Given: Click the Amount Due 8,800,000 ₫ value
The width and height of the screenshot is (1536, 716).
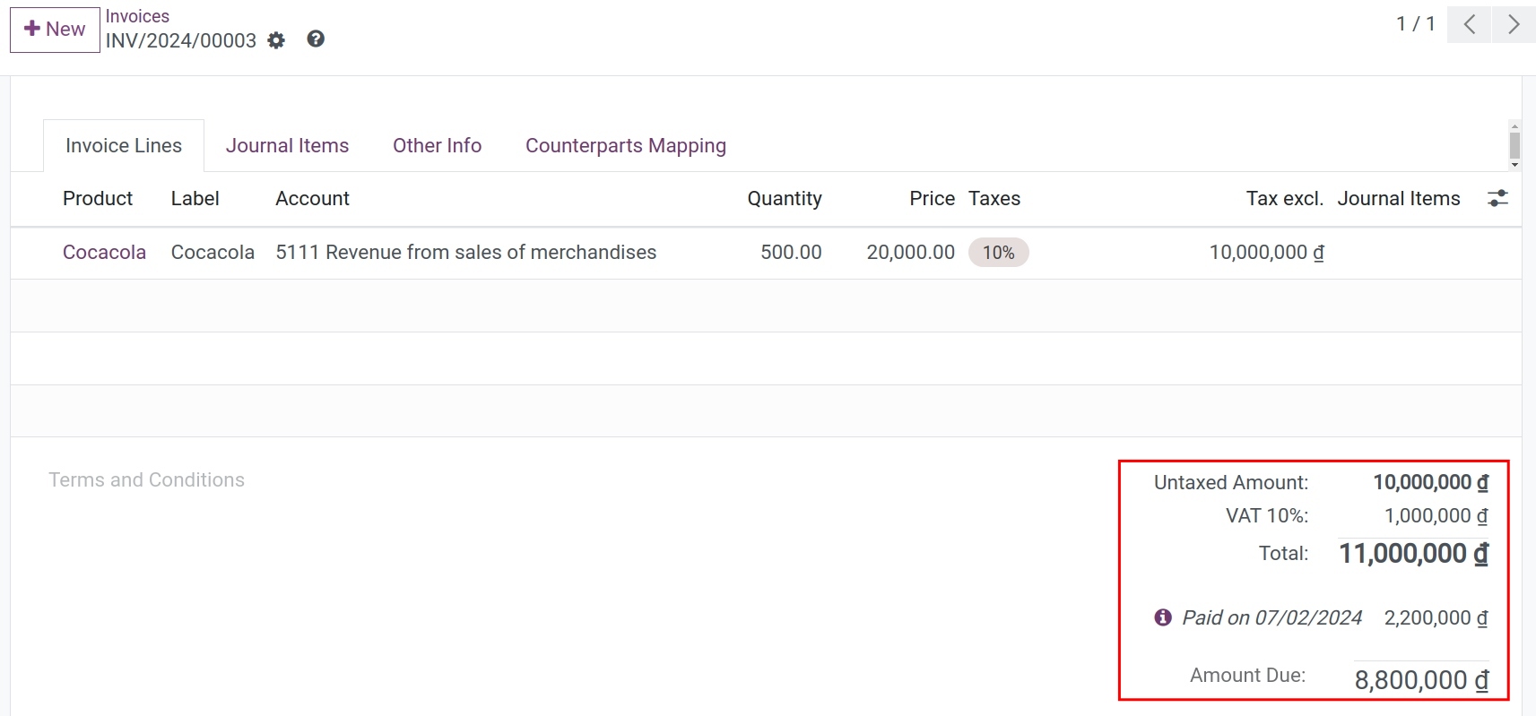Looking at the screenshot, I should 1421,680.
